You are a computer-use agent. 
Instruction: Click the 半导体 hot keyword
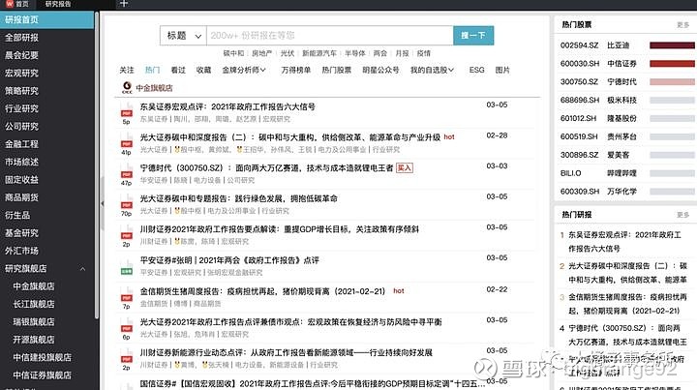tap(354, 53)
